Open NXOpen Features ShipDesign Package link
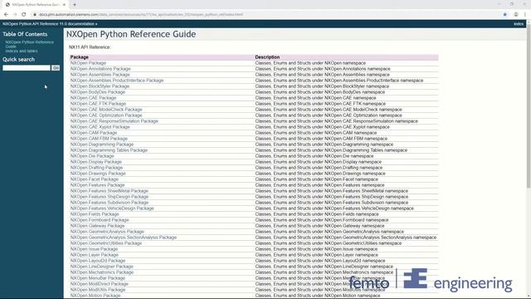This screenshot has height=299, width=531. [x=110, y=197]
